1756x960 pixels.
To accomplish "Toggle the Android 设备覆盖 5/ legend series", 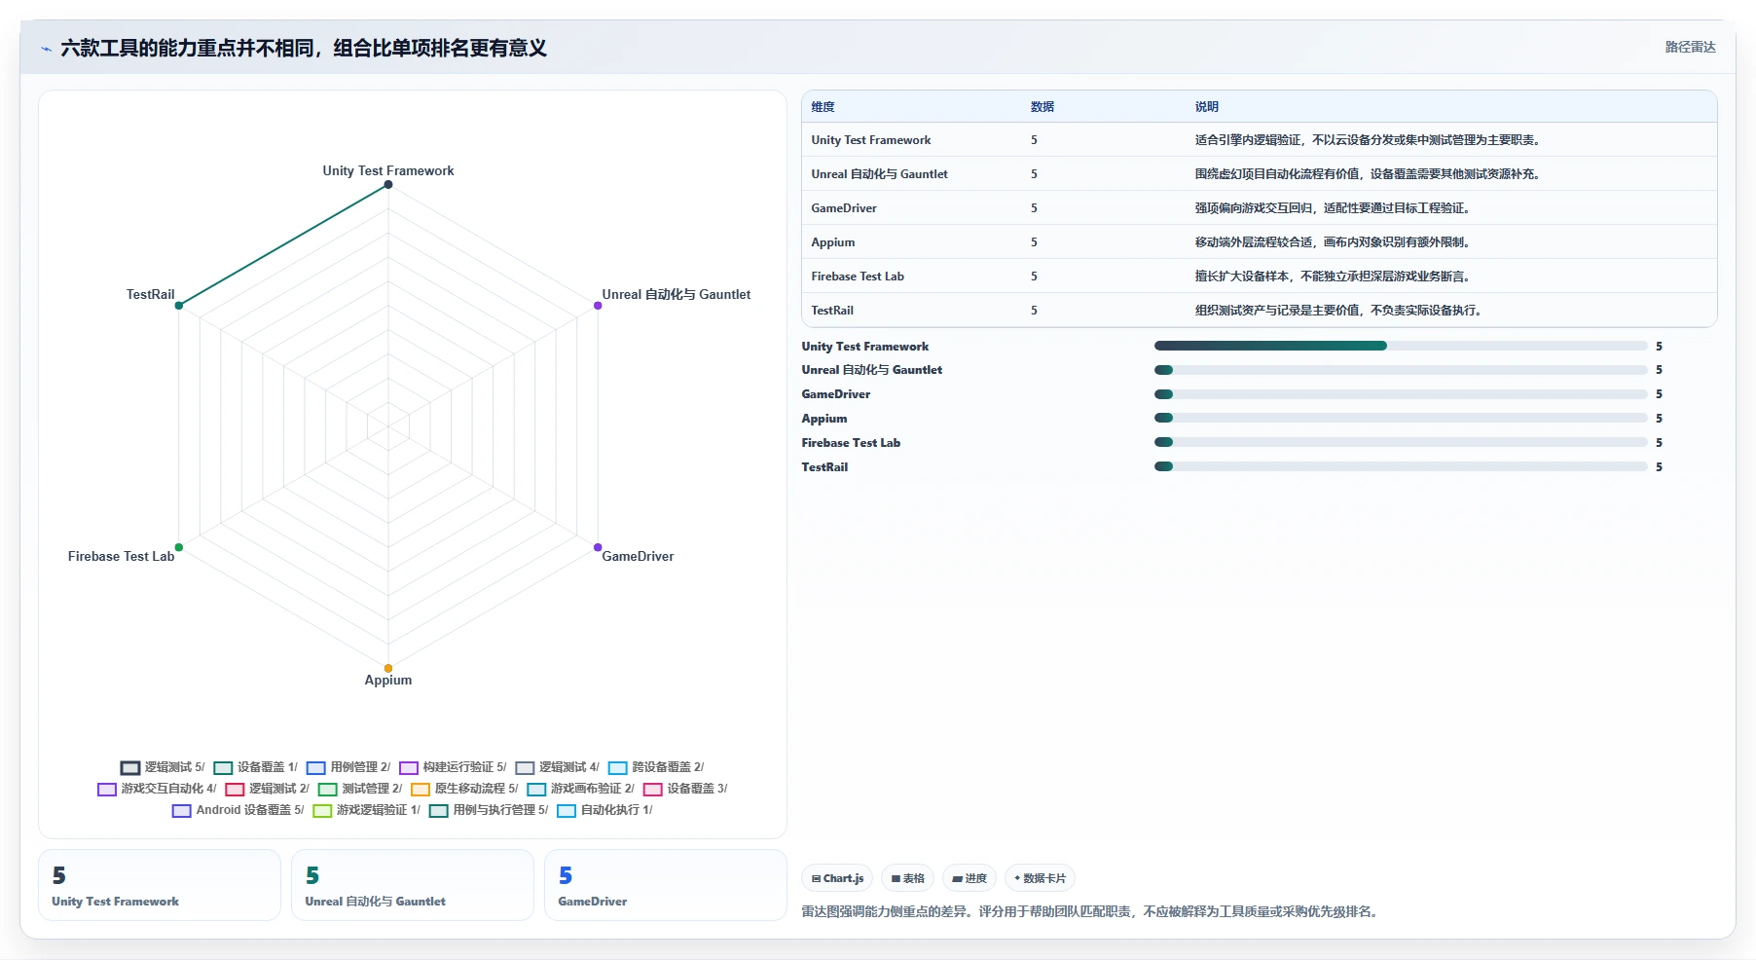I will click(238, 810).
